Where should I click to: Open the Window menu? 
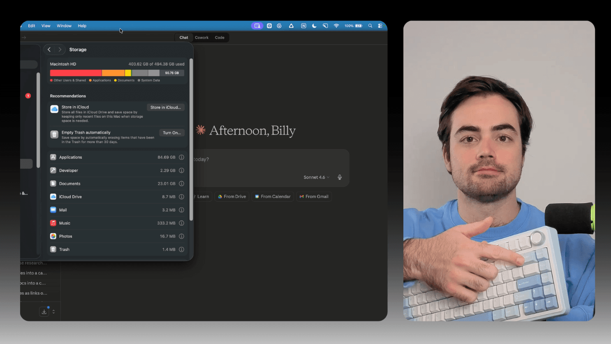[64, 26]
